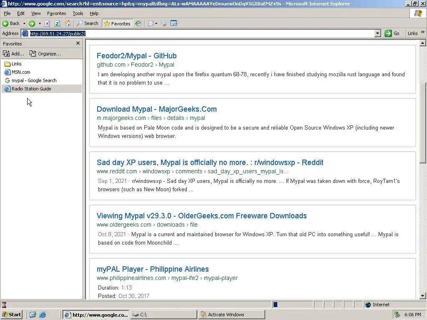Click the hourglass icon in status bar
The height and width of the screenshot is (320, 427).
(x=4, y=305)
